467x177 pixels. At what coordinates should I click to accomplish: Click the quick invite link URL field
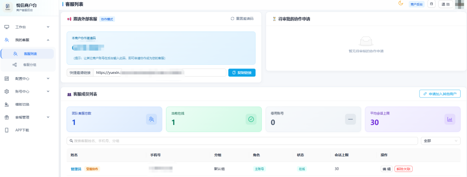click(160, 73)
